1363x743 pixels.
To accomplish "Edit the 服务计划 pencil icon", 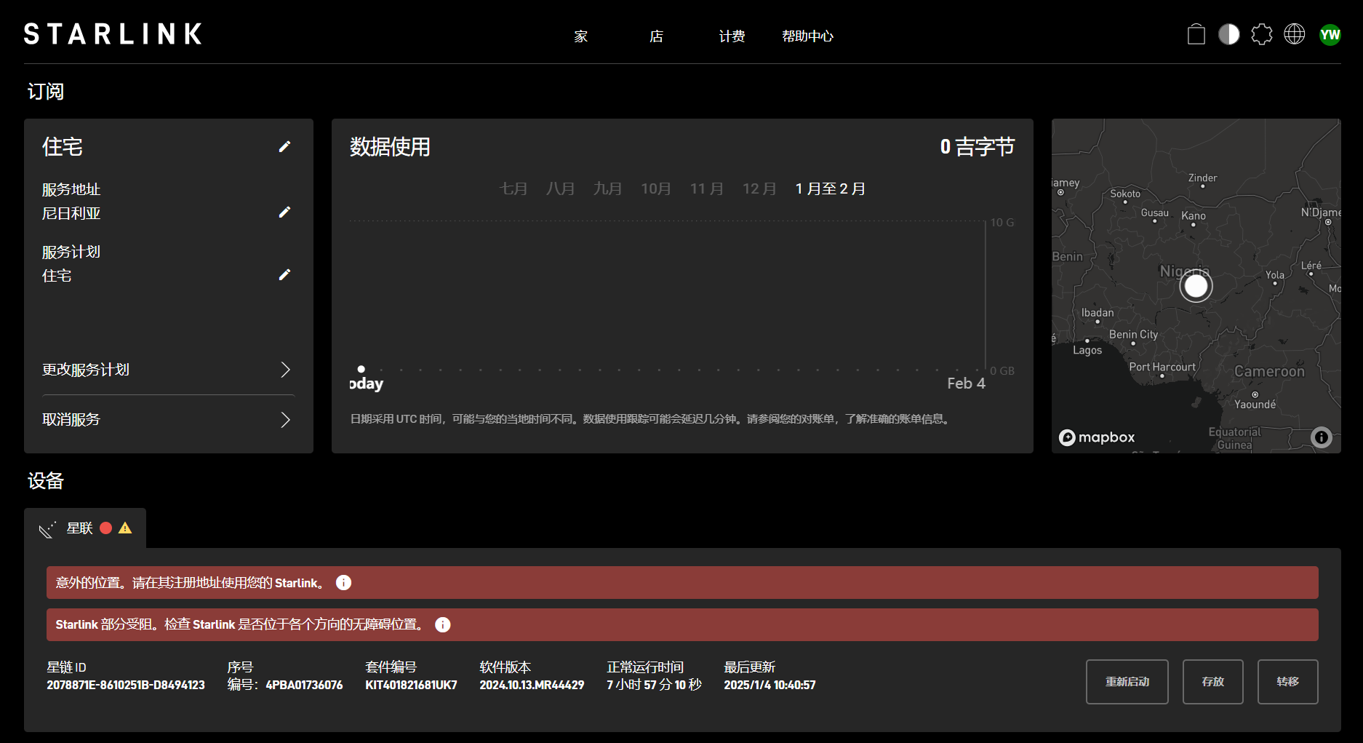I will click(x=285, y=274).
